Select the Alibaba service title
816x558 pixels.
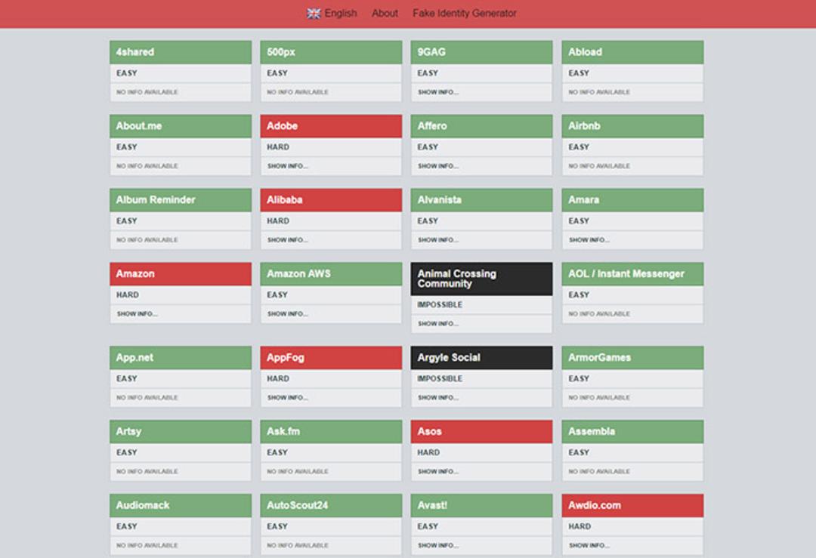pyautogui.click(x=284, y=199)
